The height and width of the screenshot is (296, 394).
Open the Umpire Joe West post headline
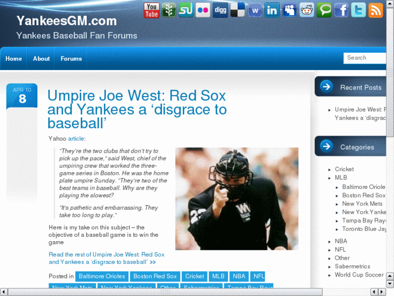coord(137,109)
